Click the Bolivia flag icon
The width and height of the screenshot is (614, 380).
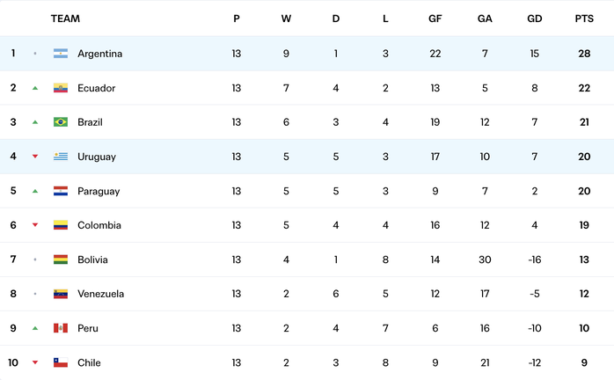point(61,259)
